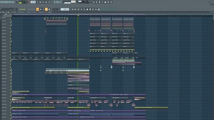
Task: Click the info about icon in top toolbar
Action: [x=111, y=2]
